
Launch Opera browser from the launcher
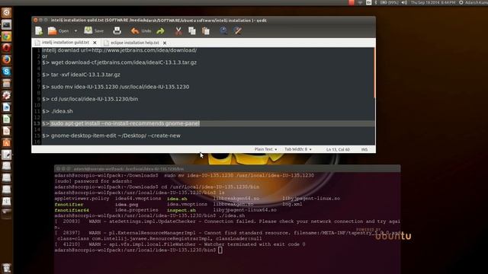[x=6, y=48]
